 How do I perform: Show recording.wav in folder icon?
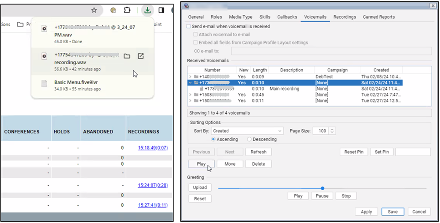click(x=127, y=56)
